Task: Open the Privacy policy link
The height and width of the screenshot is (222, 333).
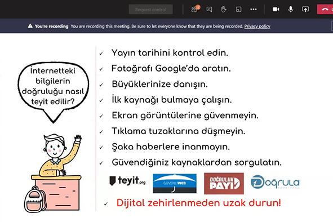Action: [257, 26]
